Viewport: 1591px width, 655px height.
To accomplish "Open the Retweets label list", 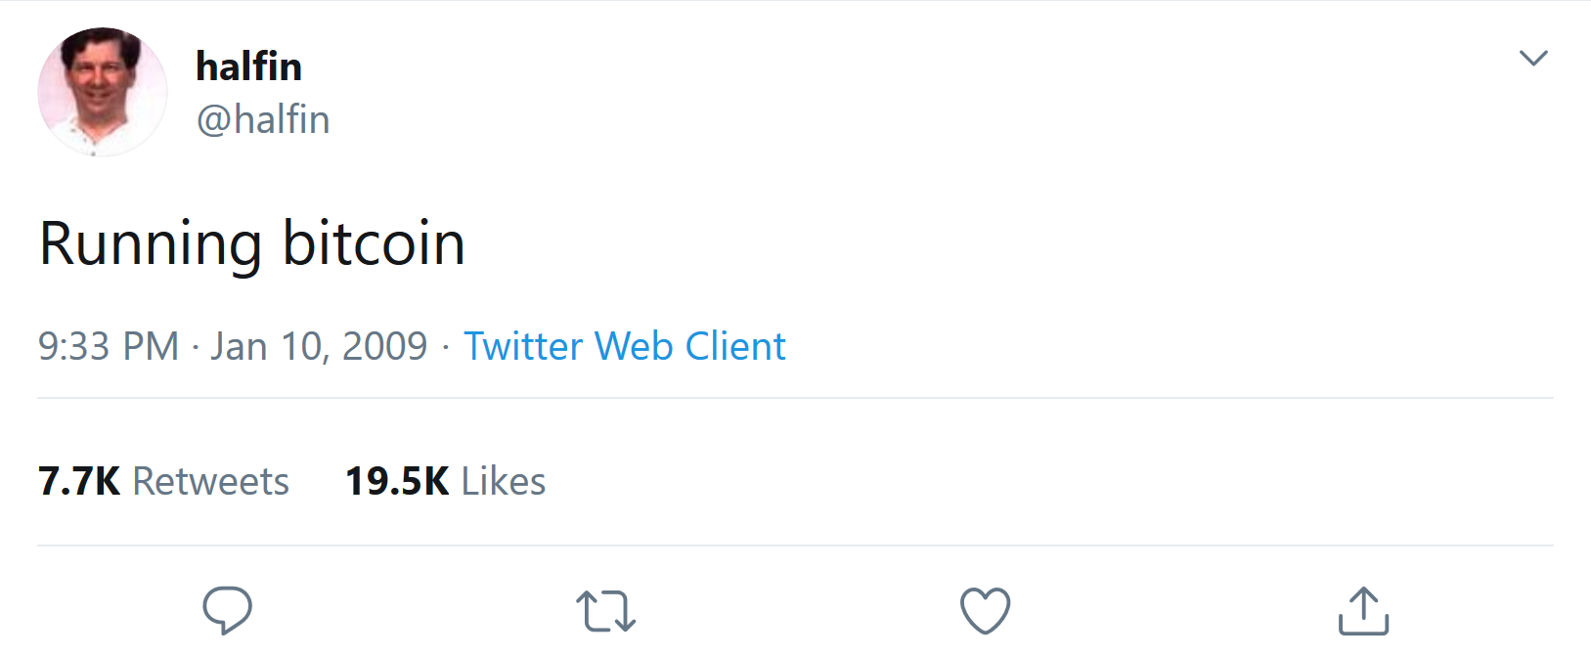I will (210, 481).
